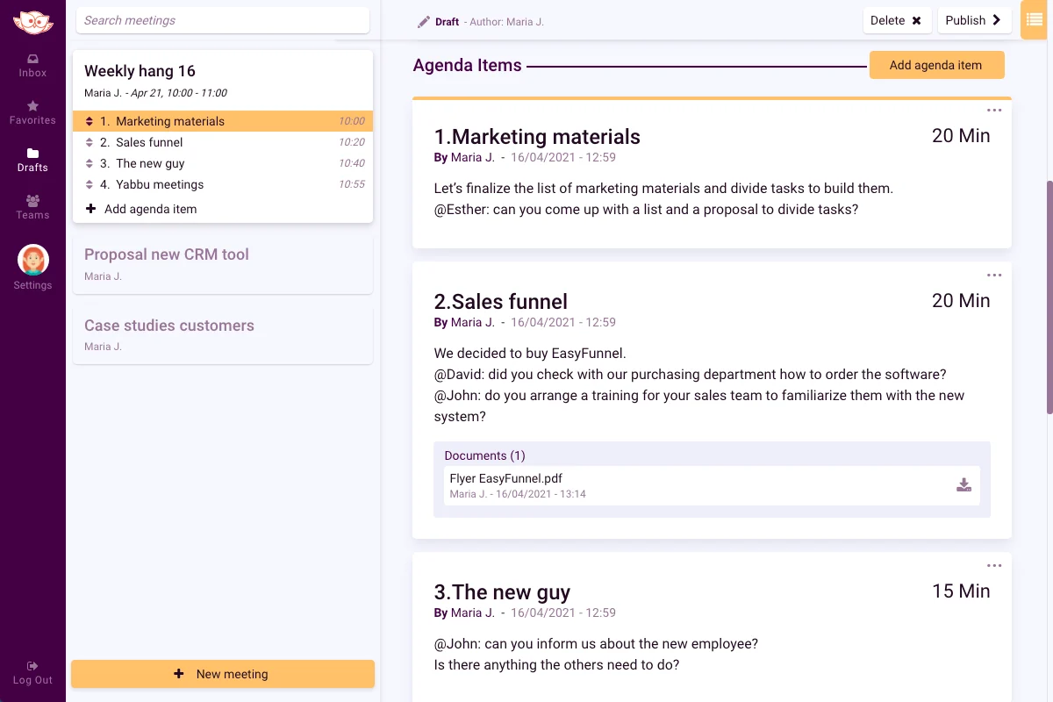The image size is (1053, 702).
Task: Reorder handle for Yabbu meetings item
Action: coord(89,184)
